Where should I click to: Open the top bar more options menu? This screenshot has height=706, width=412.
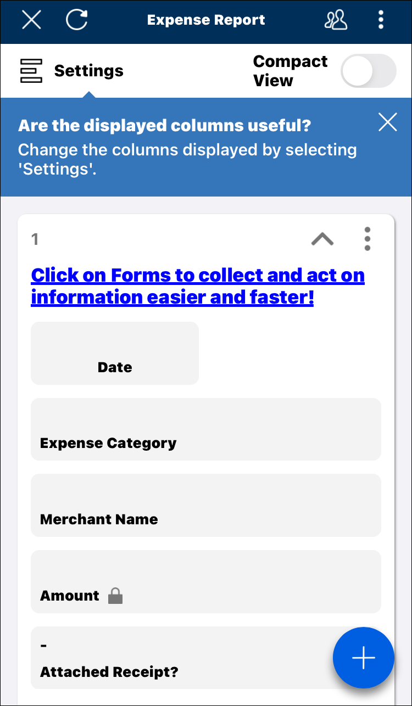pyautogui.click(x=381, y=20)
